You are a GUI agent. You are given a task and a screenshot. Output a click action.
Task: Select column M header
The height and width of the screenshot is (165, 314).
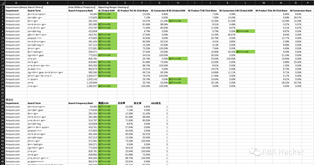[263, 3]
